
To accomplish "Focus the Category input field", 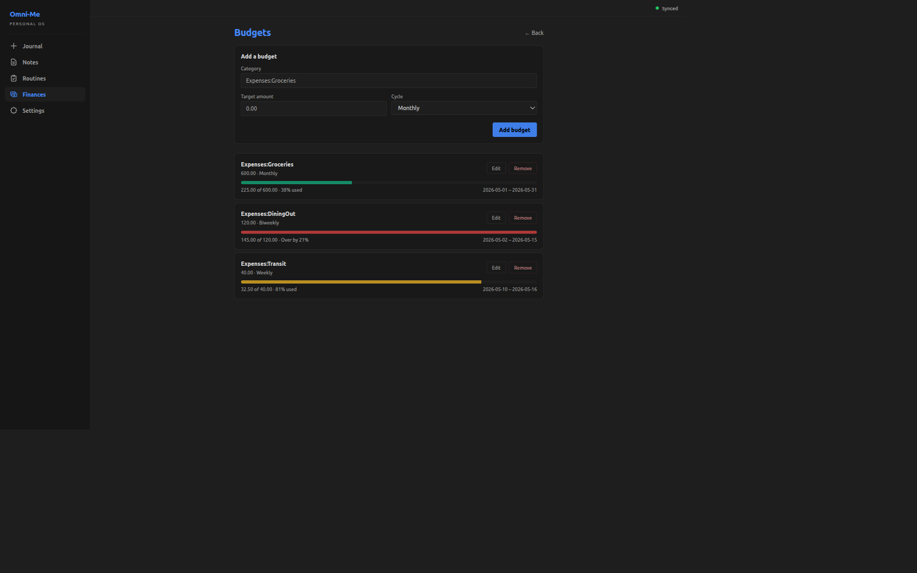I will point(388,81).
